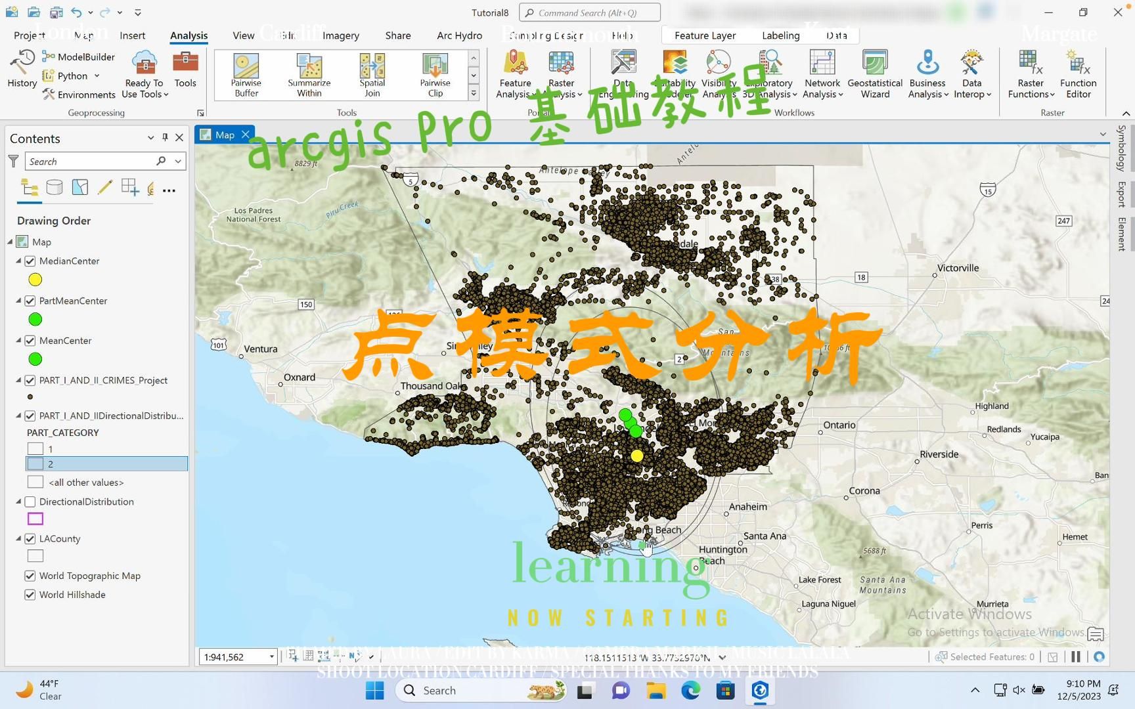This screenshot has width=1135, height=709.
Task: Open ModelBuilder from the ribbon
Action: pyautogui.click(x=78, y=56)
